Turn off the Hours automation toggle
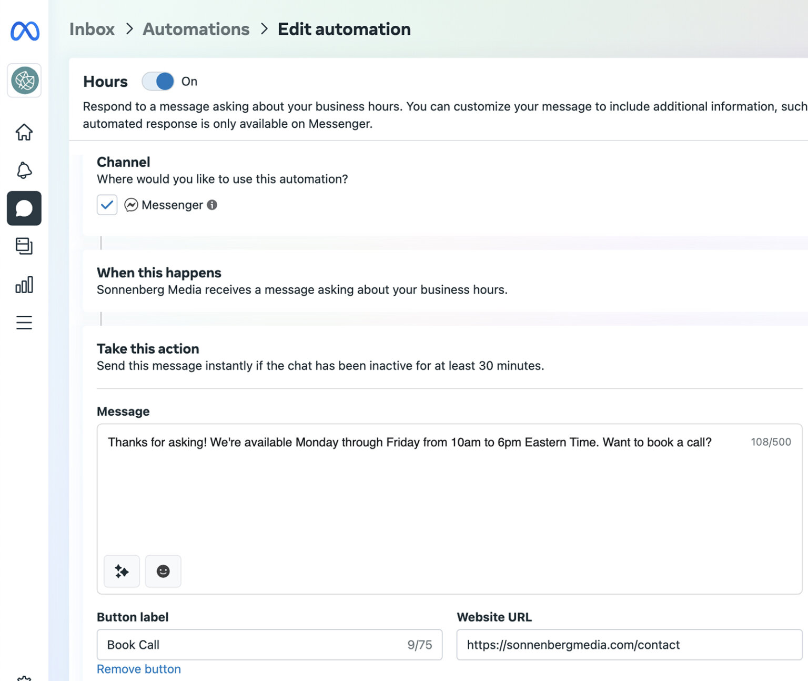 158,81
